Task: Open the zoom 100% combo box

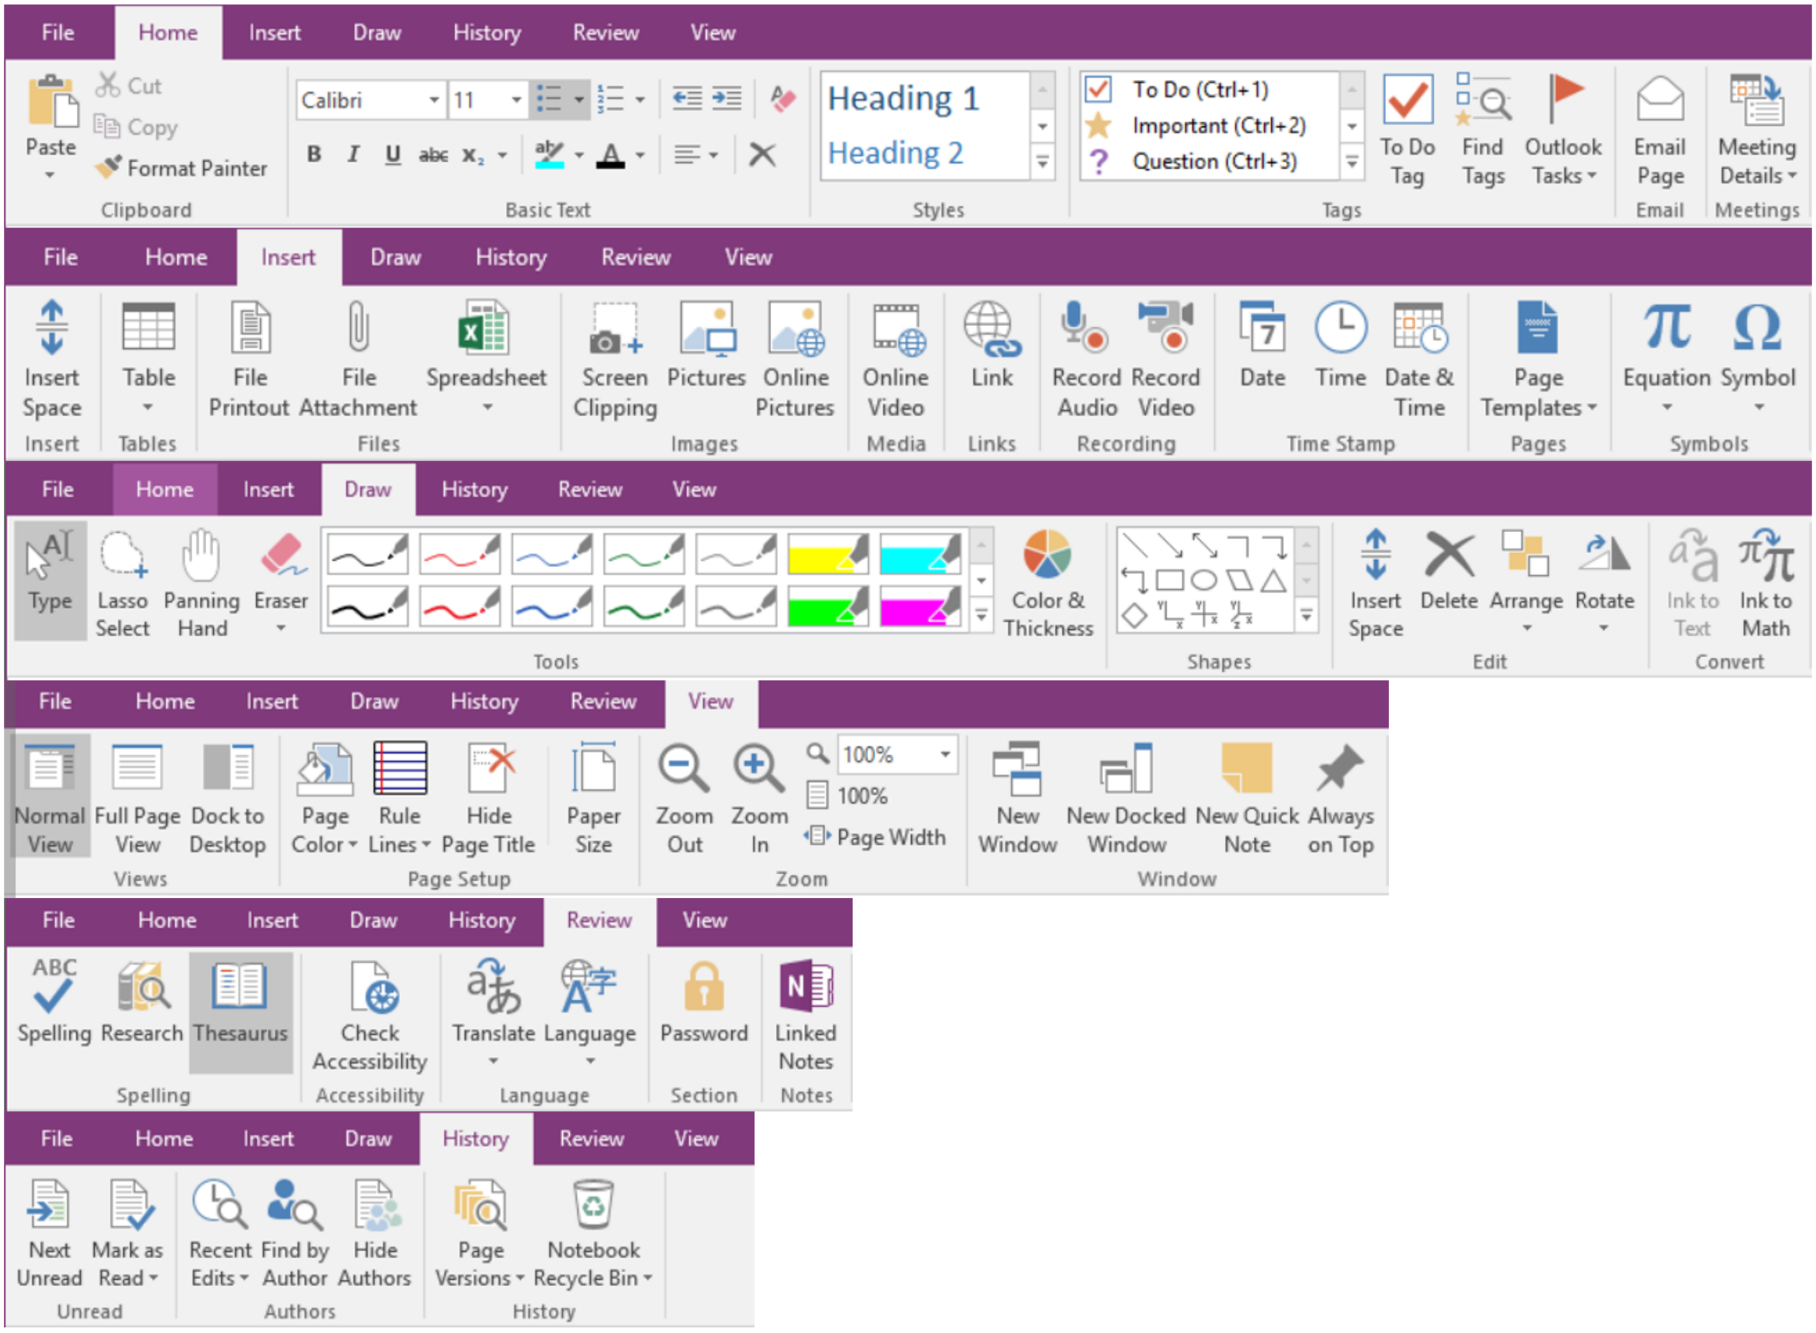Action: (x=896, y=755)
